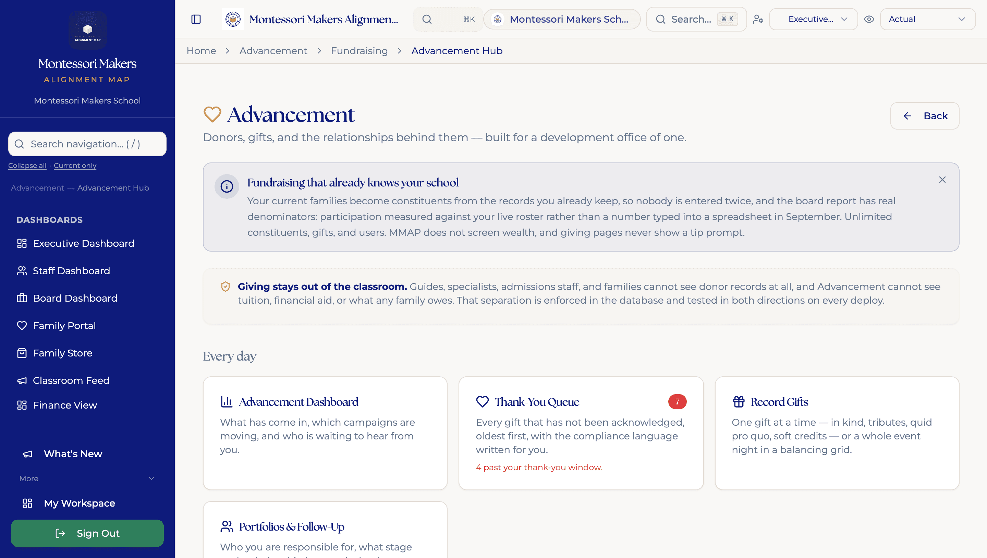Click the red 7 badge
This screenshot has width=987, height=558.
pos(677,402)
